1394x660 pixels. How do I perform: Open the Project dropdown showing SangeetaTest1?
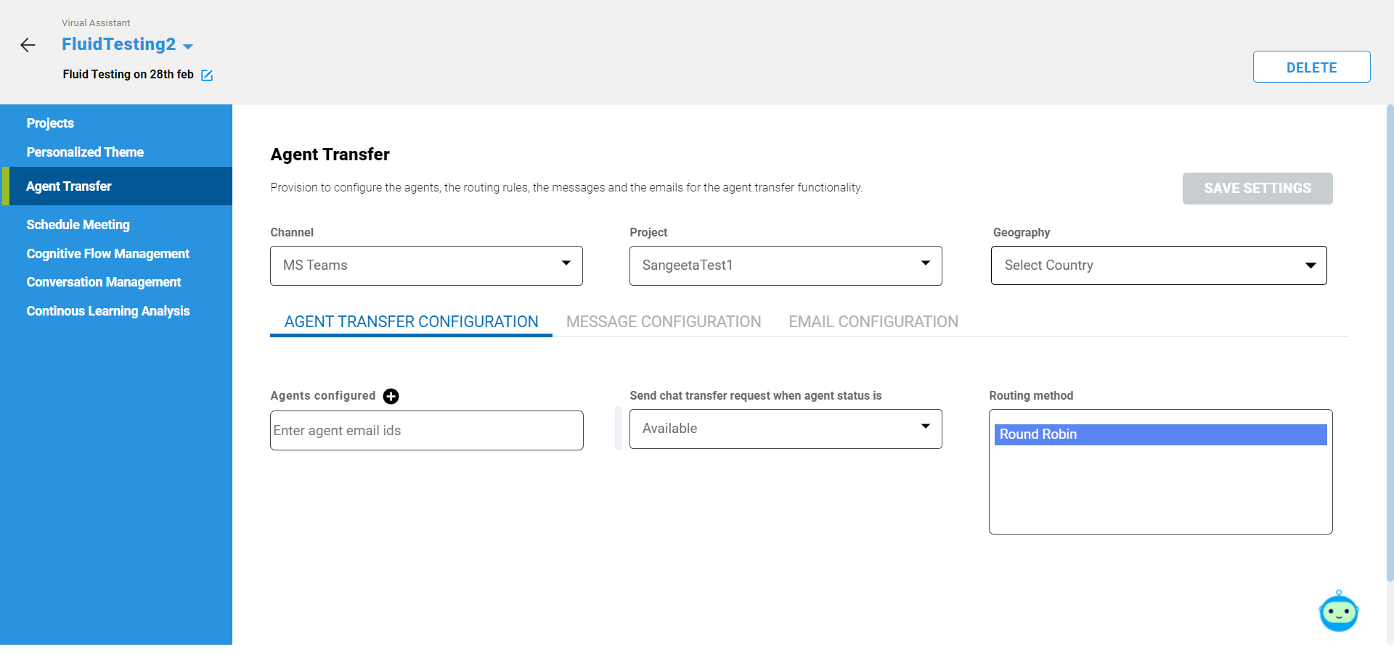(x=786, y=265)
